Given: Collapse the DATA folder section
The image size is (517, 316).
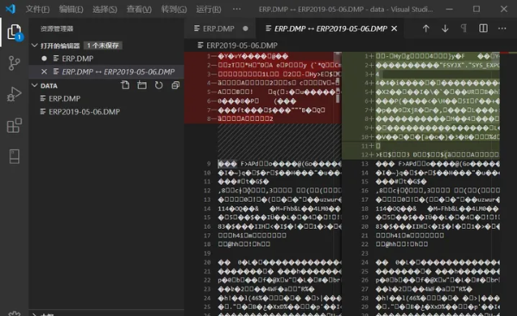Looking at the screenshot, I should 35,85.
